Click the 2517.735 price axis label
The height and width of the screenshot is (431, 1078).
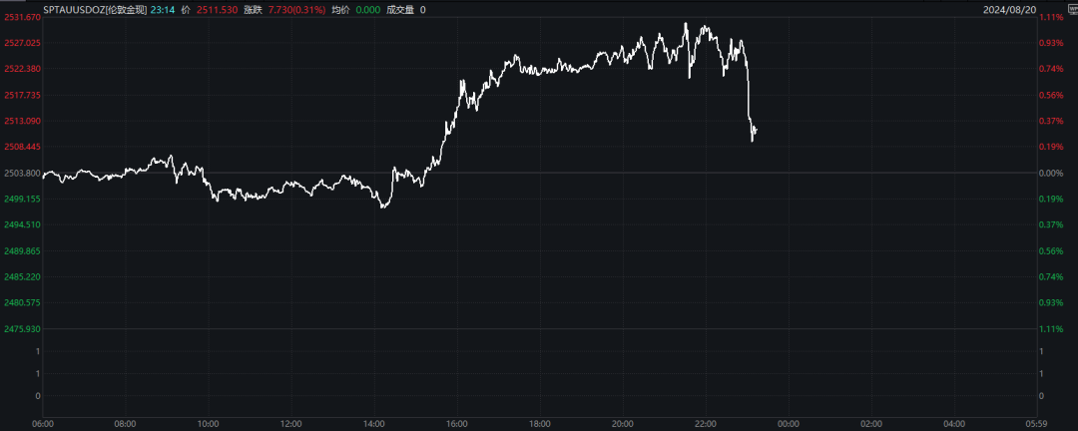22,96
